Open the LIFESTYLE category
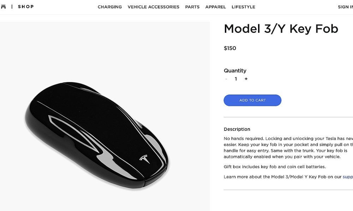 point(243,7)
